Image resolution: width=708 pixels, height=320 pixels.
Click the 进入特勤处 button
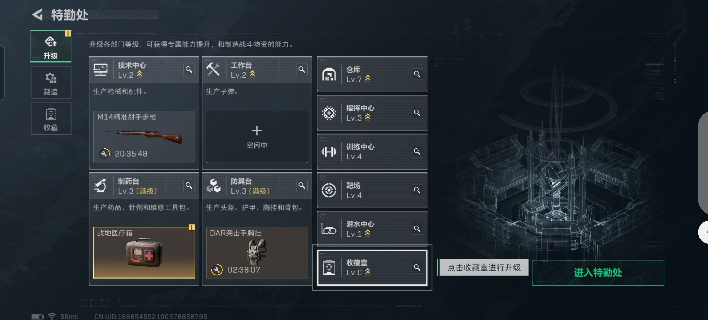point(598,273)
